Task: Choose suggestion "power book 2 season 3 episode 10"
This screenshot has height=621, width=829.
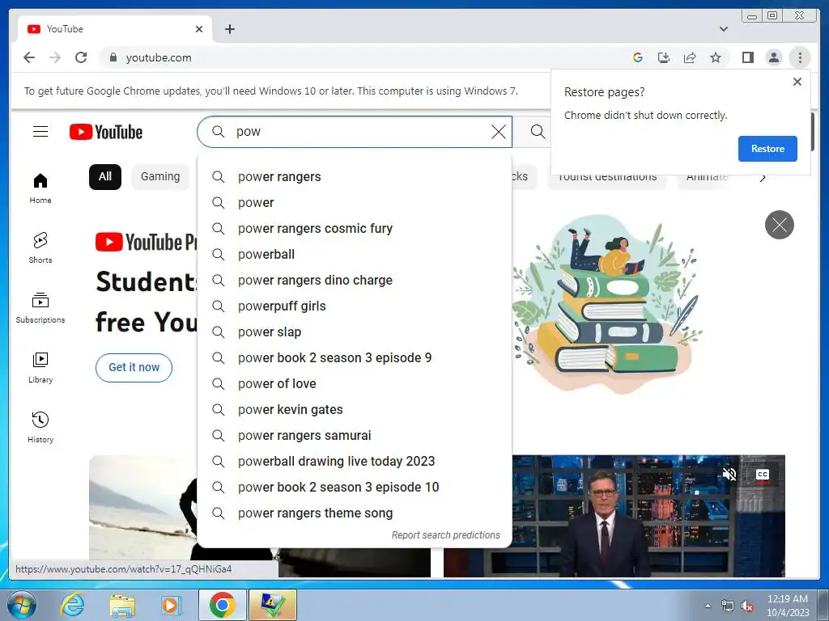Action: [x=355, y=488]
